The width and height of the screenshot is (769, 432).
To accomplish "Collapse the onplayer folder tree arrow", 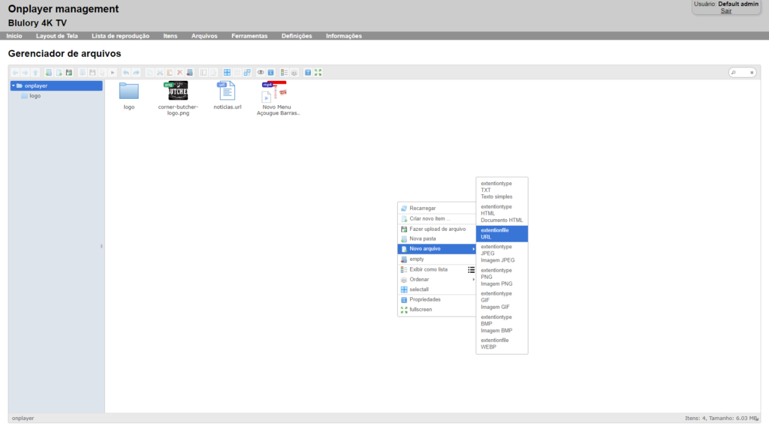I will (14, 85).
